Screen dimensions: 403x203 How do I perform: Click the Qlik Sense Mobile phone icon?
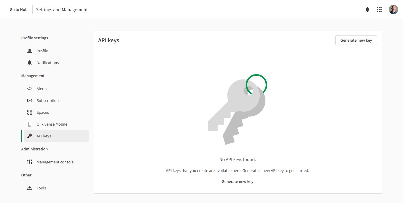click(30, 124)
